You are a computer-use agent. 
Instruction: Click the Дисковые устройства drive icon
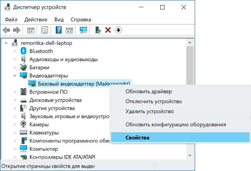click(24, 101)
